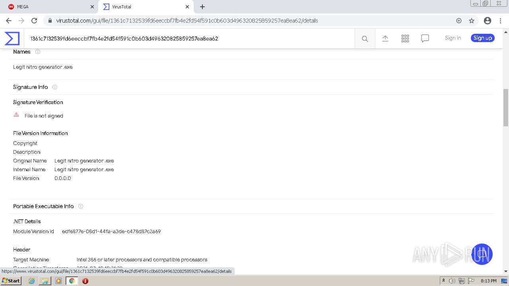Click the Sign in link
The width and height of the screenshot is (509, 286).
coord(453,38)
